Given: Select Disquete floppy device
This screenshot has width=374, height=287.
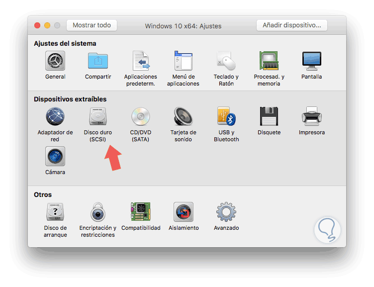Looking at the screenshot, I should pyautogui.click(x=269, y=116).
